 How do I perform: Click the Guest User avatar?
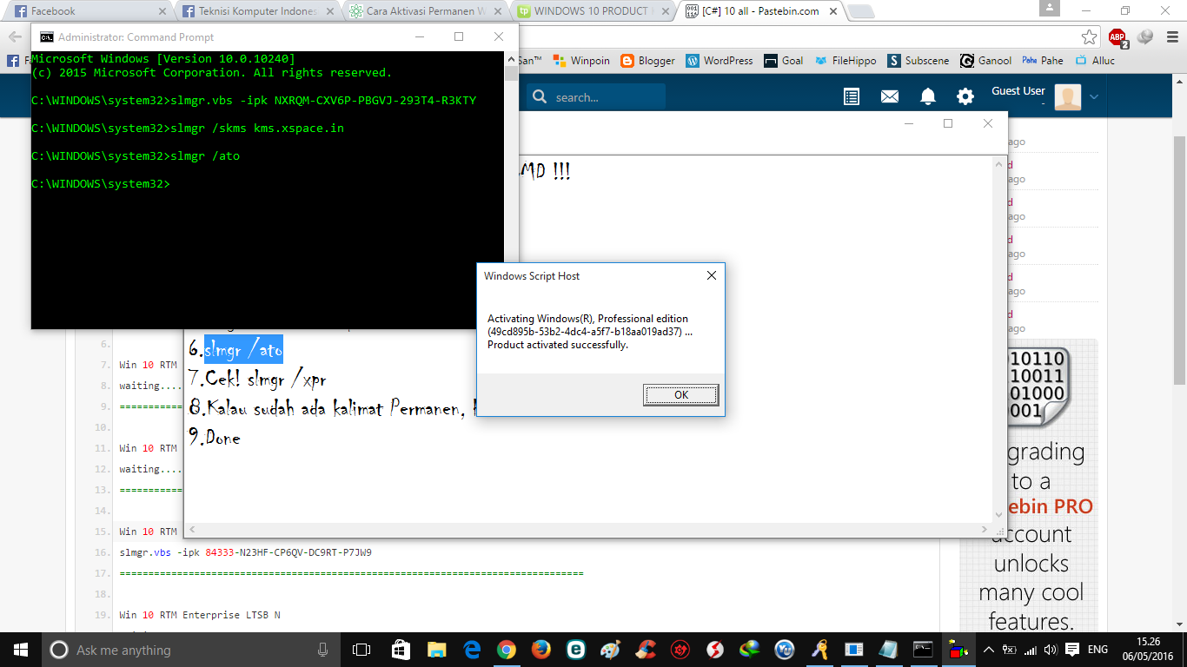1067,96
